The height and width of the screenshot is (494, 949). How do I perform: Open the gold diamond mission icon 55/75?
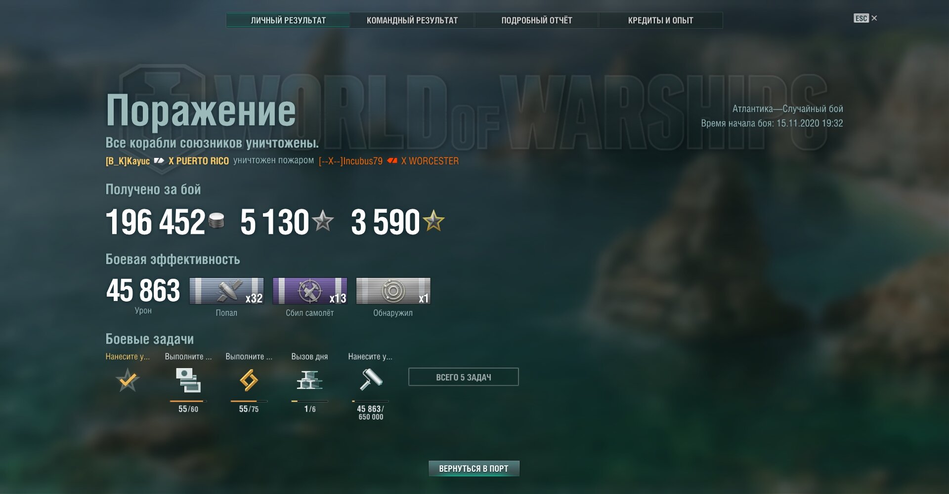click(x=249, y=380)
